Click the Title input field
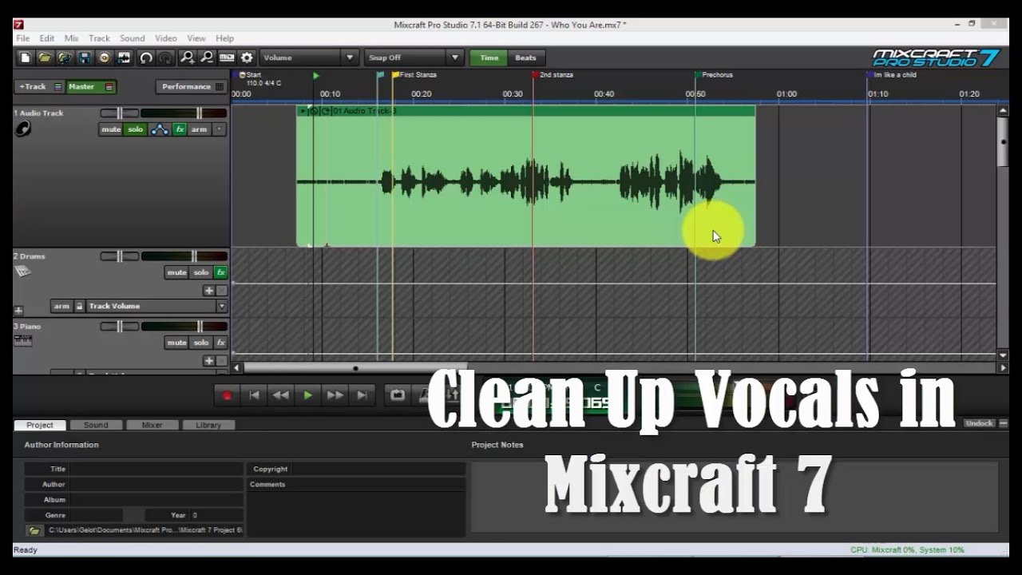Image resolution: width=1022 pixels, height=575 pixels. click(x=156, y=469)
